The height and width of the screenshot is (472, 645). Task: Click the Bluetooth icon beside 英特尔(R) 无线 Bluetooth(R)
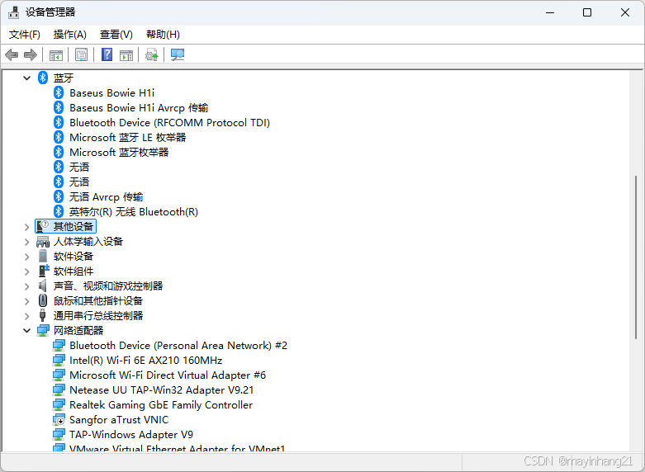coord(59,211)
